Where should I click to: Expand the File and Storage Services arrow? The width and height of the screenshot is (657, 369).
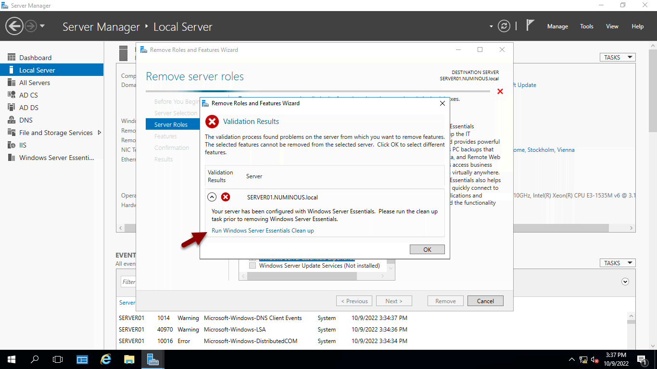[x=100, y=133]
